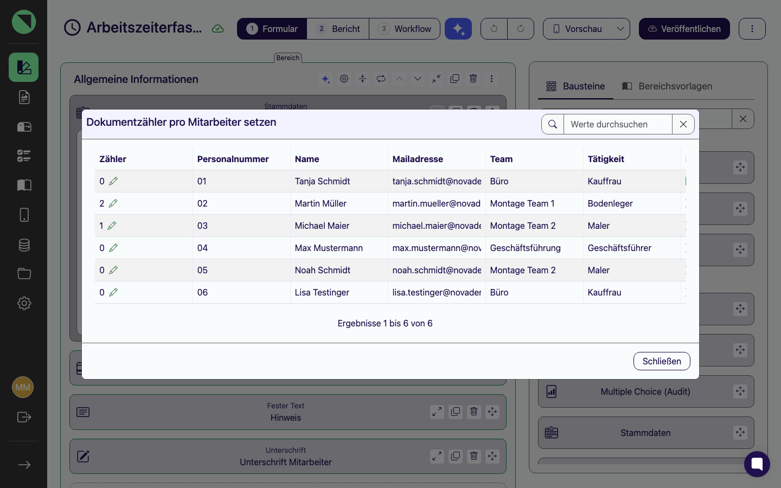Image resolution: width=781 pixels, height=488 pixels.
Task: Open the database sidebar icon
Action: pos(24,245)
